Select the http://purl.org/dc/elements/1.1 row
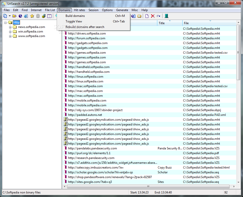The height and width of the screenshot is (197, 243). click(x=150, y=153)
